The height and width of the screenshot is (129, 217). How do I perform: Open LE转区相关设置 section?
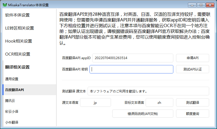click(x=20, y=28)
